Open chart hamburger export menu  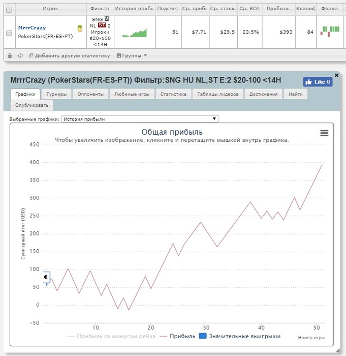[x=324, y=133]
